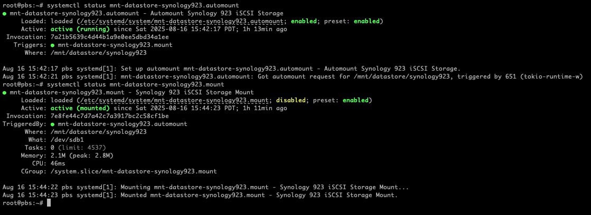Image resolution: width=591 pixels, height=215 pixels.
Task: Click the 'Got automount request' log line
Action: 293,77
